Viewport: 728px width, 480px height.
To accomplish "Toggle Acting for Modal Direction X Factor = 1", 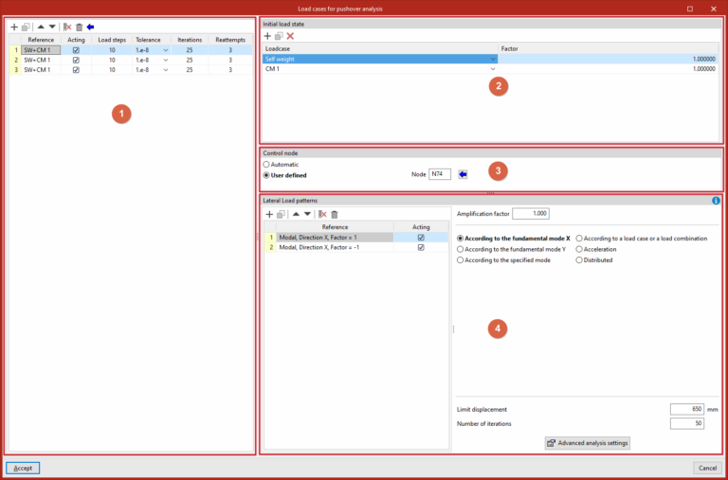I will [x=421, y=238].
